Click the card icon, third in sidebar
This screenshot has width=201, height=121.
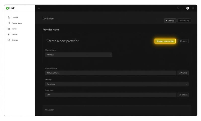click(x=9, y=29)
